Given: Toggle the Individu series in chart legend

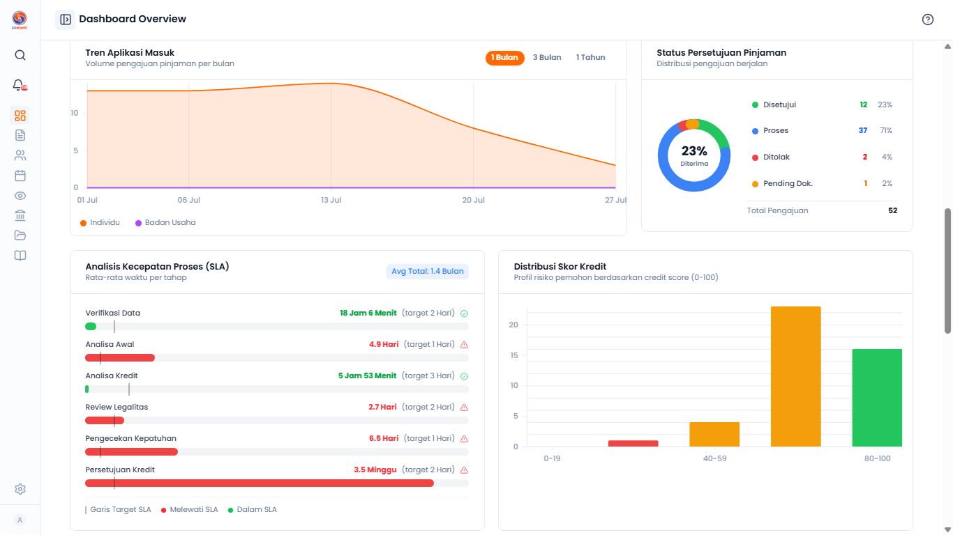Looking at the screenshot, I should (x=100, y=223).
